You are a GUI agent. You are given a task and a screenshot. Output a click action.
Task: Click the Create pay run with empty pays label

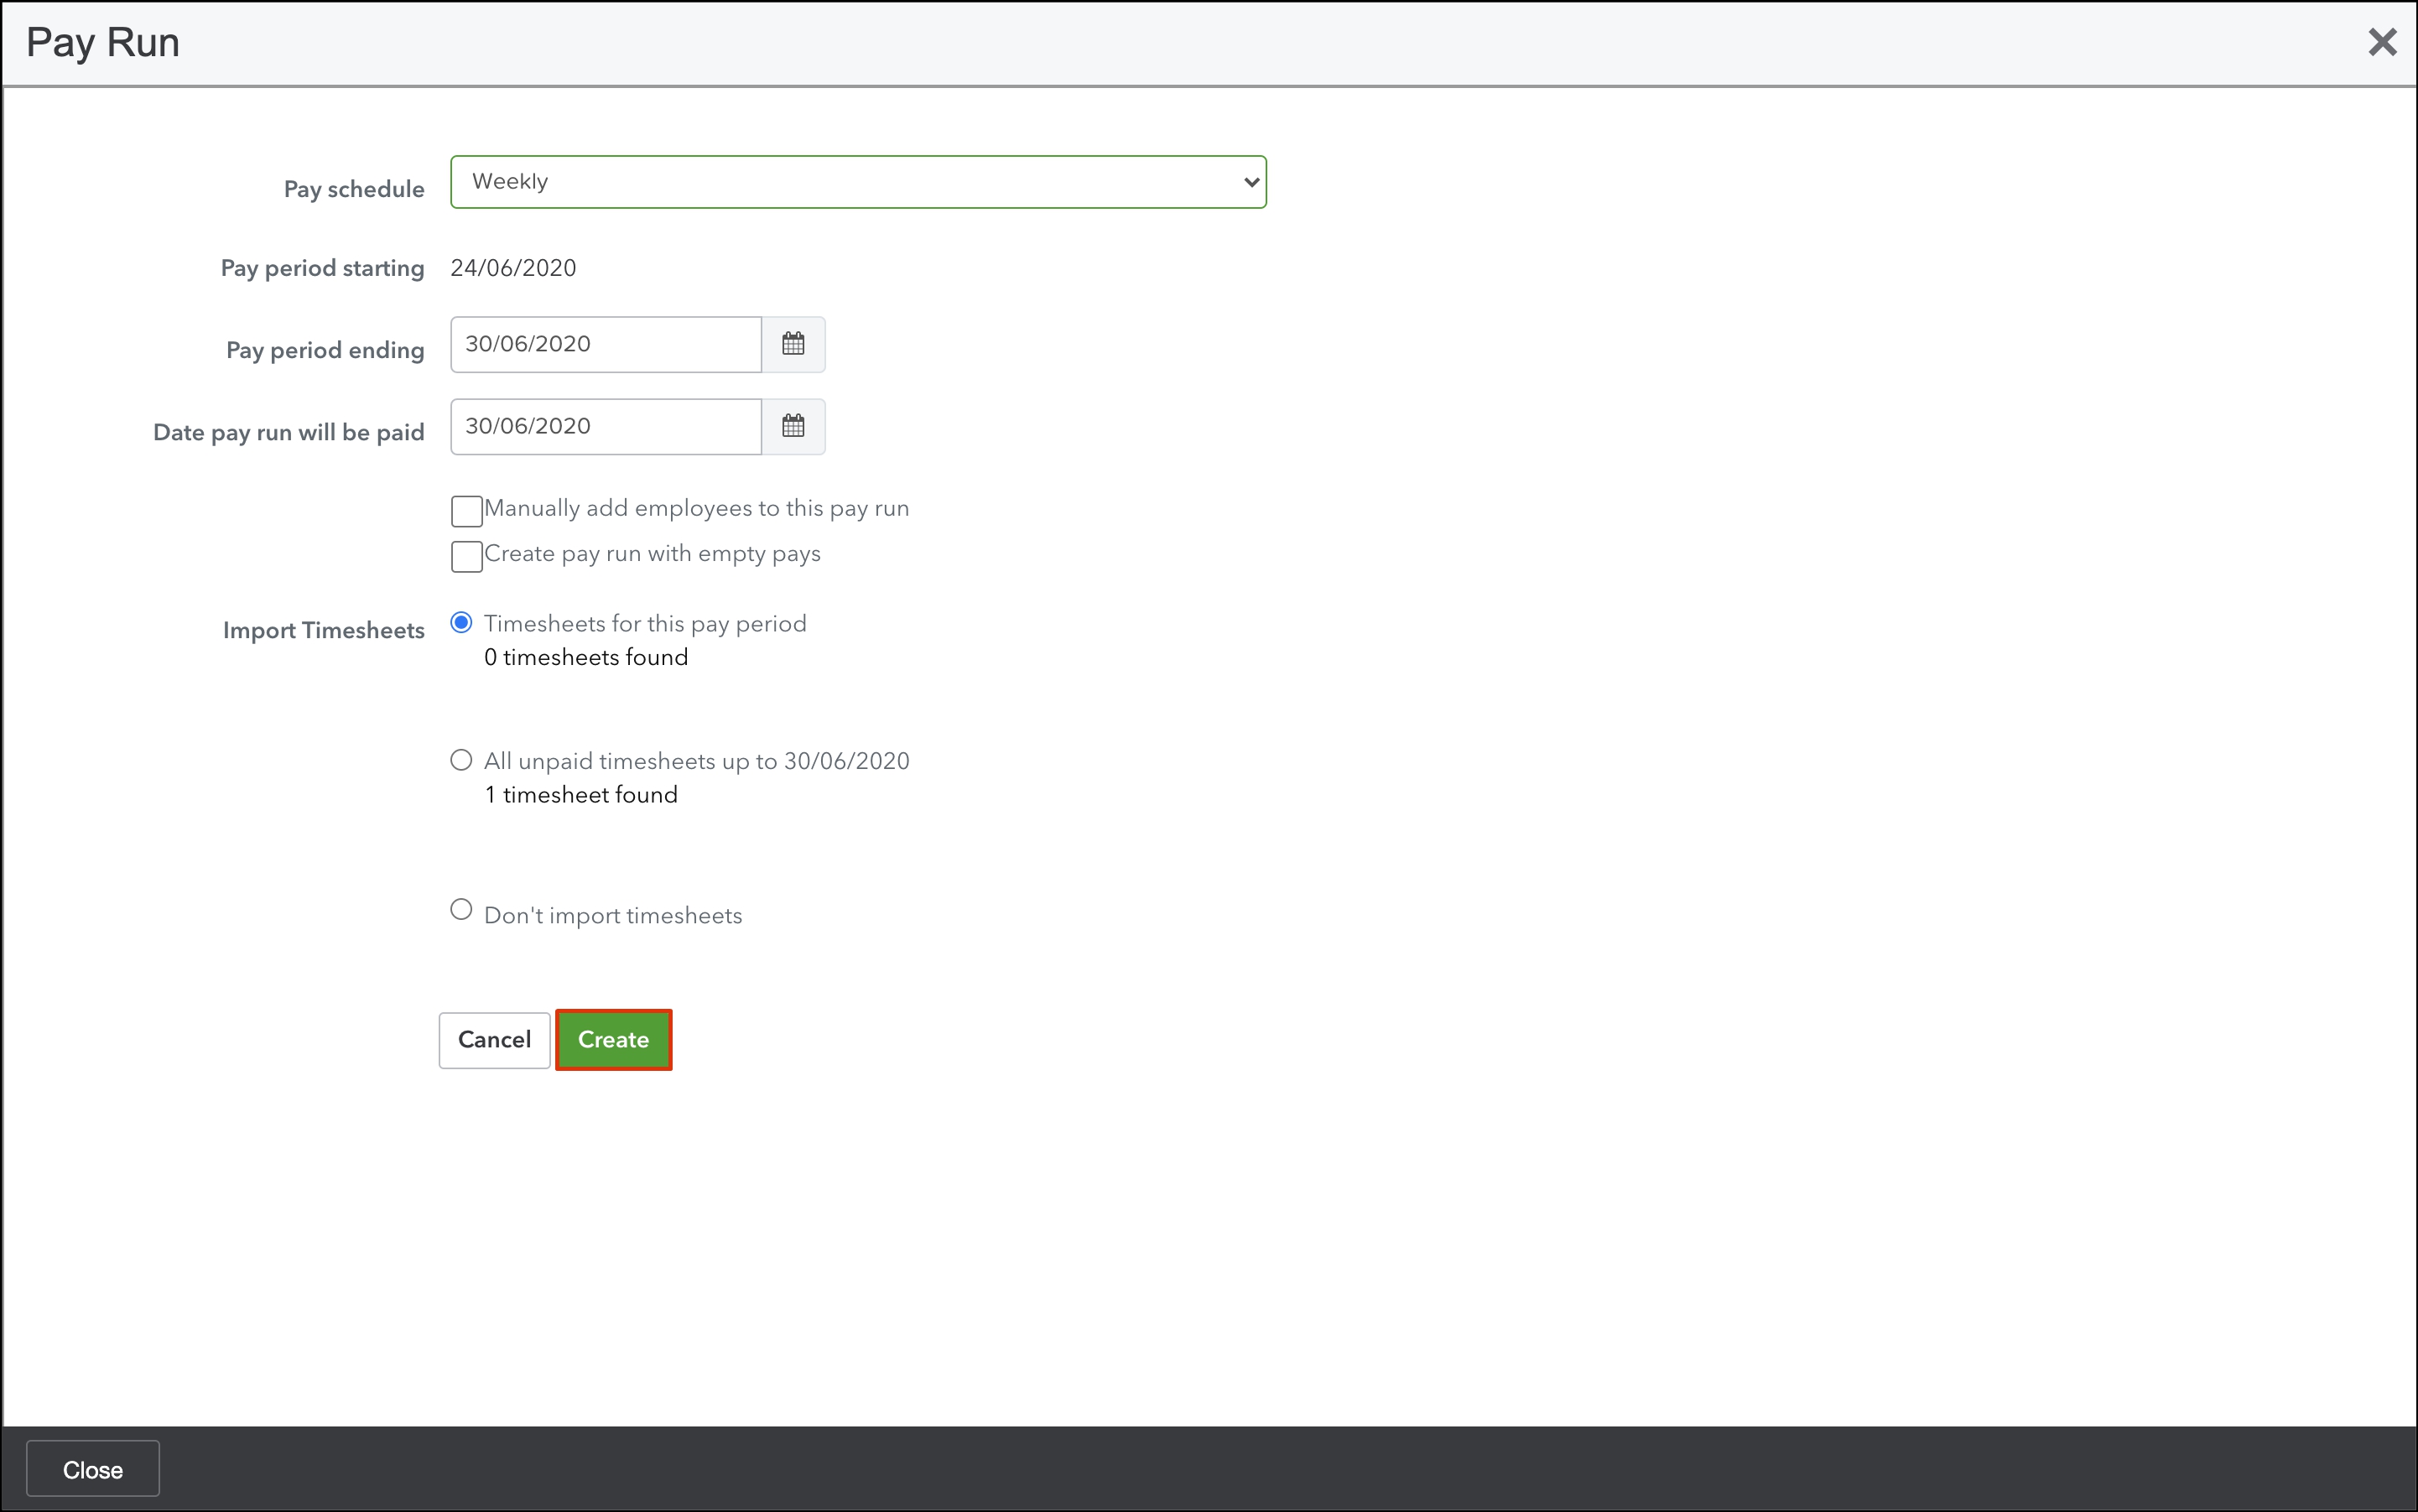click(652, 554)
